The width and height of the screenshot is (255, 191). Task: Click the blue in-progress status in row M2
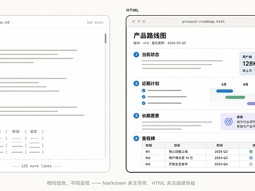251,158
